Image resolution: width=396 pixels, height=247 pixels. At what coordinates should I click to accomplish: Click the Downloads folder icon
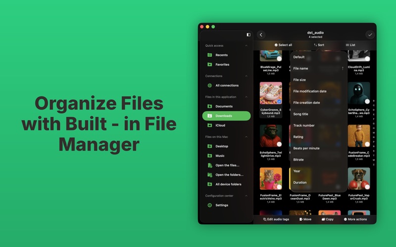[209, 116]
